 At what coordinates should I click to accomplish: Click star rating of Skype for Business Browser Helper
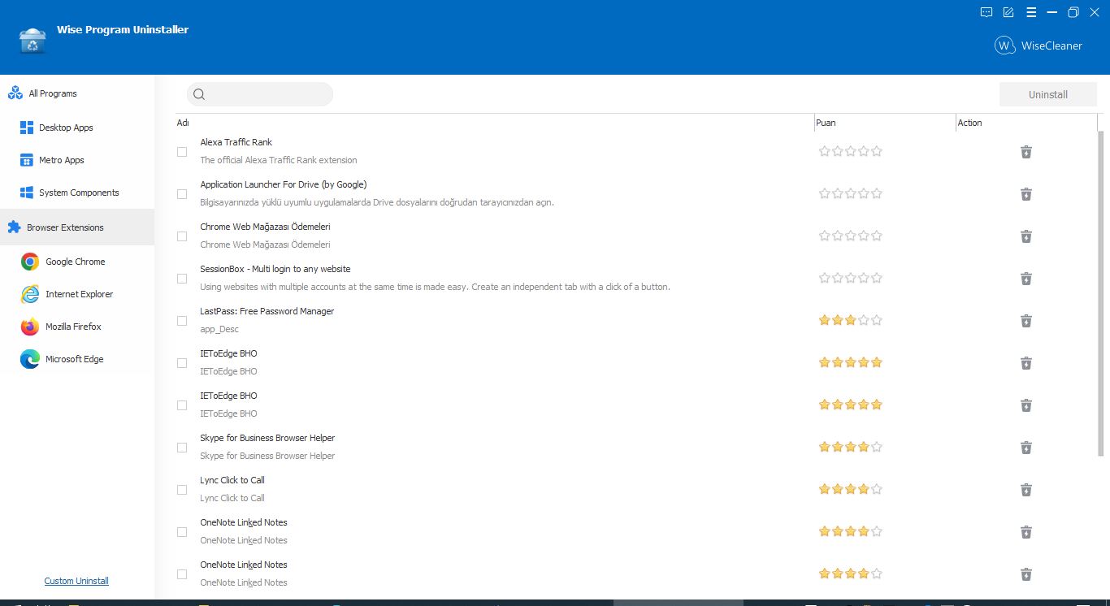point(851,447)
